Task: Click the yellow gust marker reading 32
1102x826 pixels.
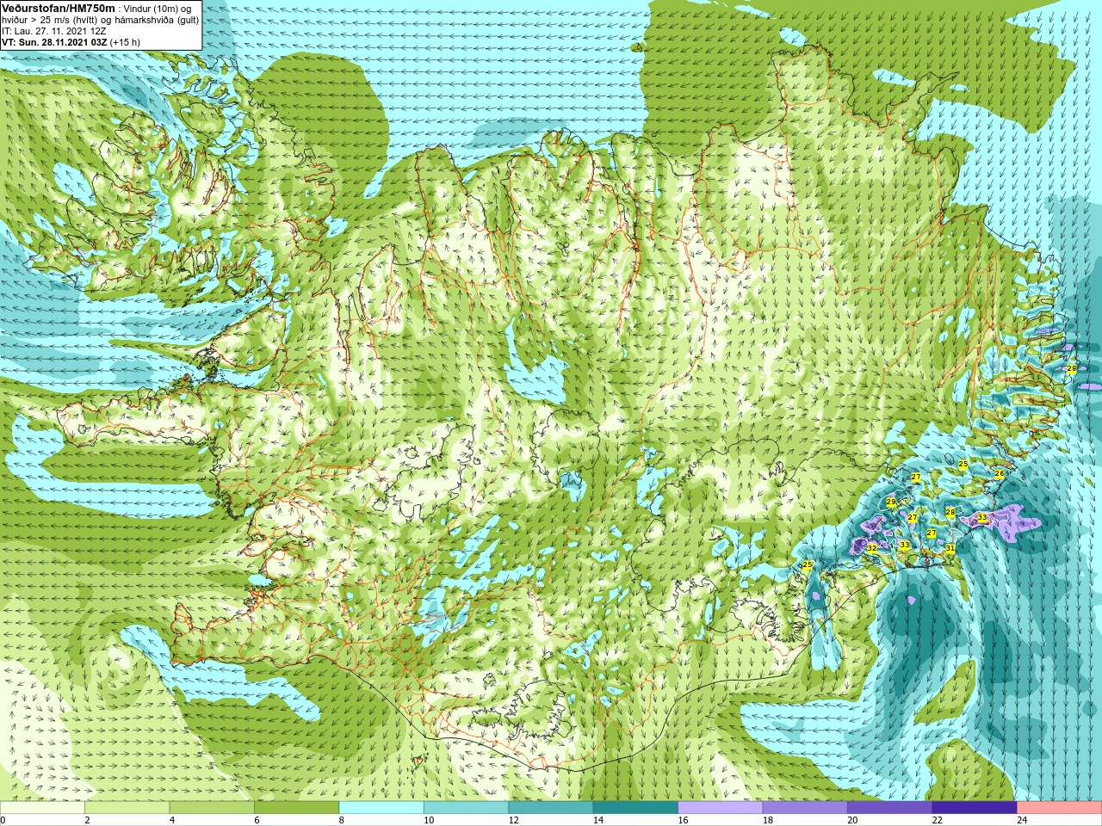Action: (871, 548)
